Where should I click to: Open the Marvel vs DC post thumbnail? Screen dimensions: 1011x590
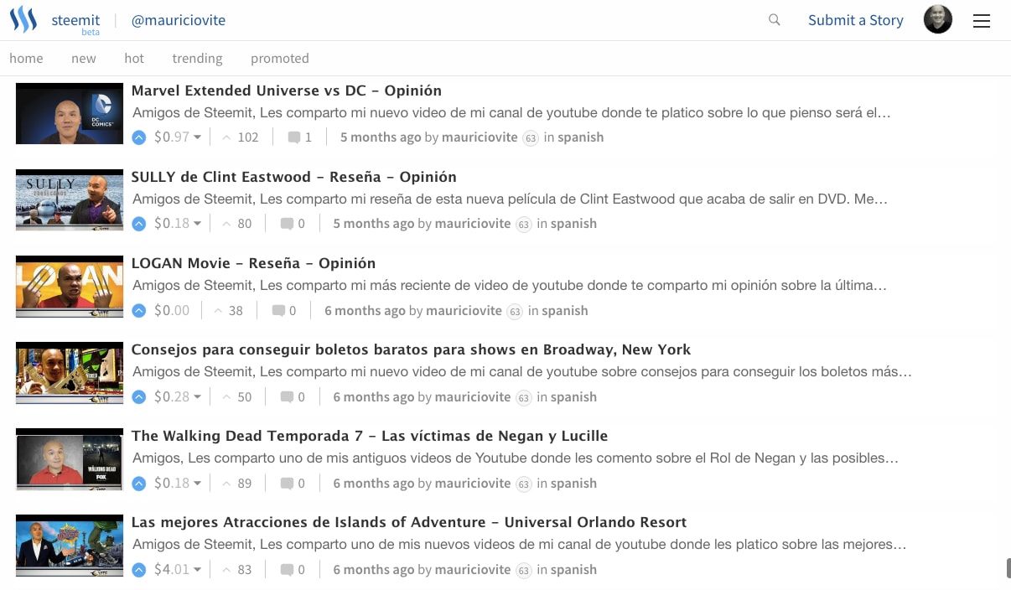click(70, 113)
